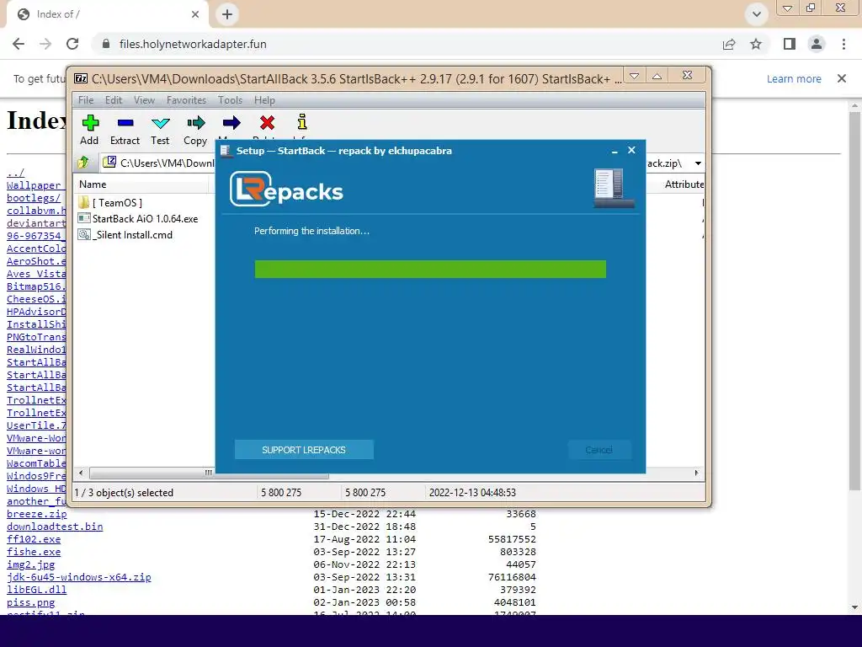Open the Edit menu in 7-Zip

[114, 100]
